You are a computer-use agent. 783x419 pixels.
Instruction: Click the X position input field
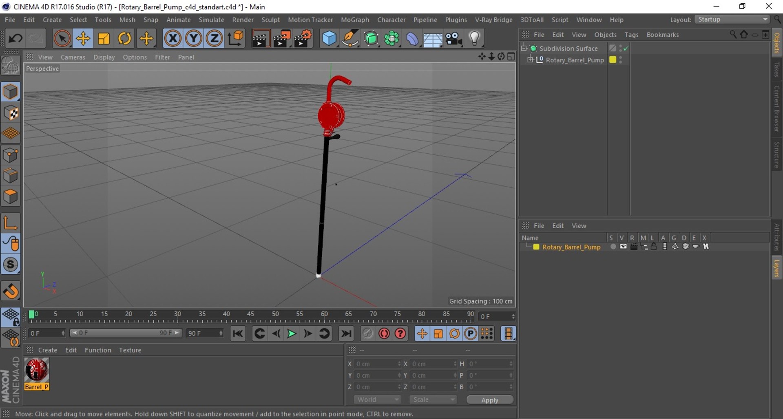point(378,364)
